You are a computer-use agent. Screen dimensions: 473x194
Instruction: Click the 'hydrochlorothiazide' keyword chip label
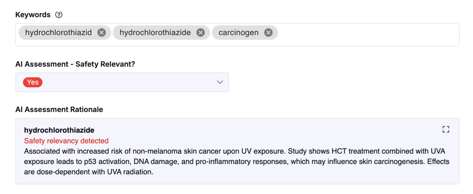(155, 33)
